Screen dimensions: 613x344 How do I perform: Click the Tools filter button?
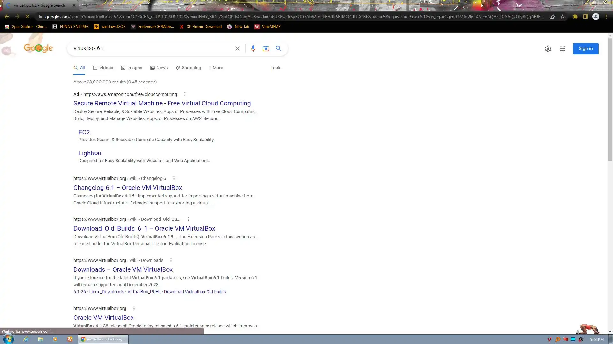point(276,68)
